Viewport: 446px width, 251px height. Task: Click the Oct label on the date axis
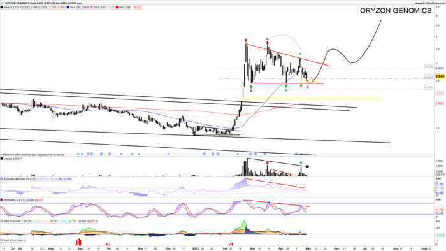click(x=109, y=248)
